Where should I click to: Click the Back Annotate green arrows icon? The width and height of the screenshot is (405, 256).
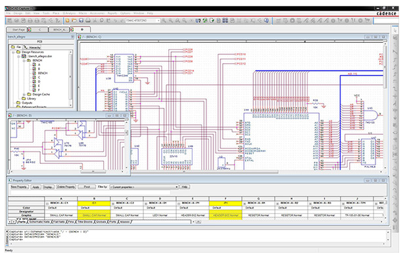[x=205, y=20]
